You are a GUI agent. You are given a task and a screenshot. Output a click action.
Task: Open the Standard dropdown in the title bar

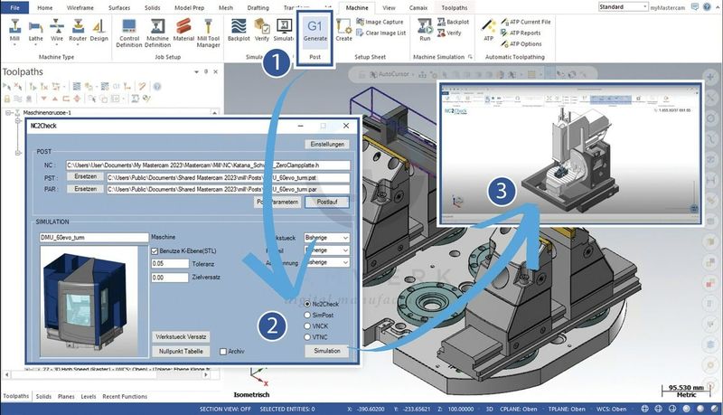click(x=624, y=7)
